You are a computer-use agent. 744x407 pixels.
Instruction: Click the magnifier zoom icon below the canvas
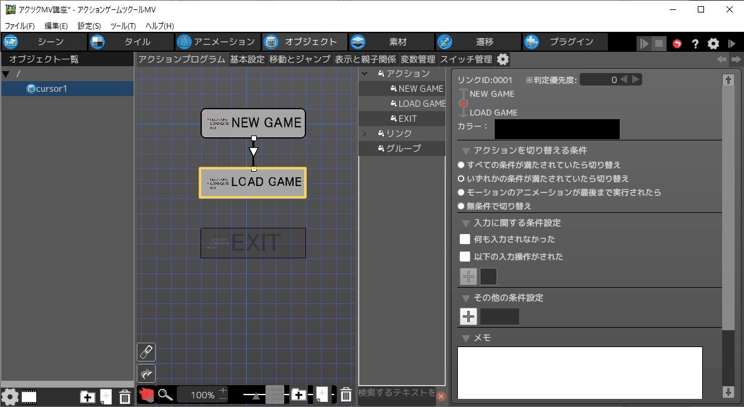(x=165, y=395)
